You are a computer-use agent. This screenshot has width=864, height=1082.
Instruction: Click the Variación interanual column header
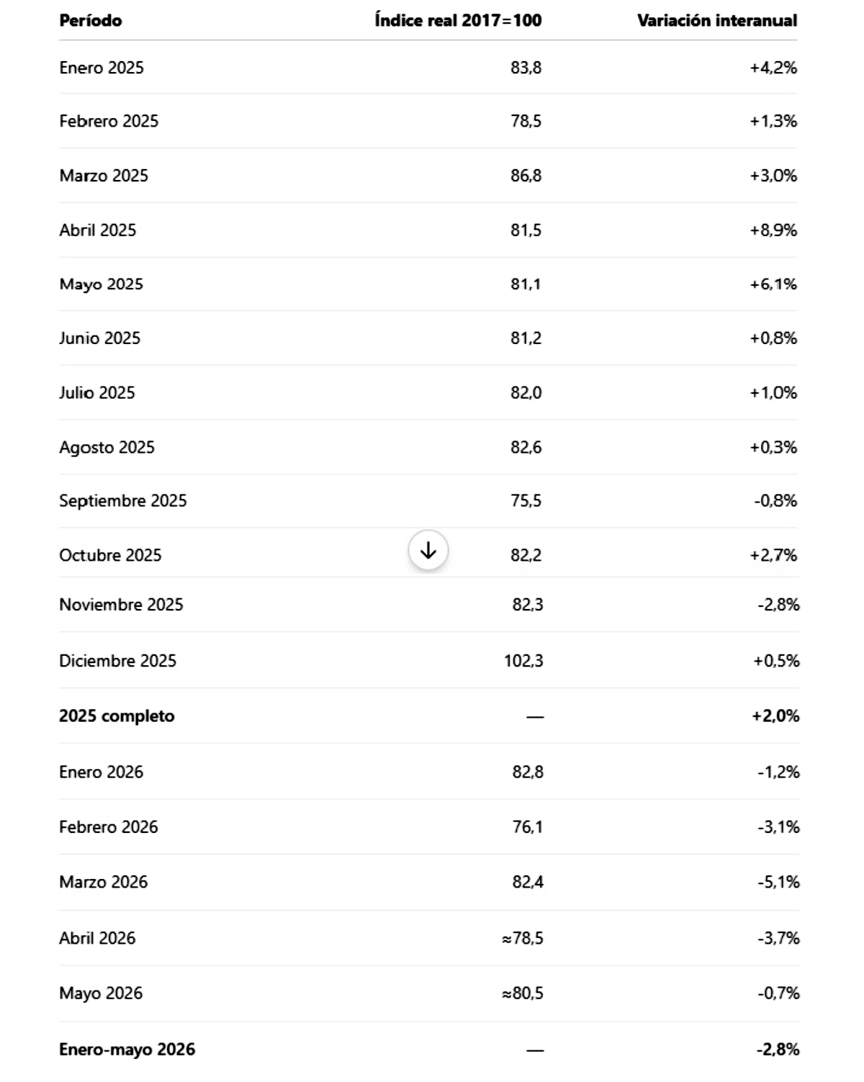click(717, 20)
